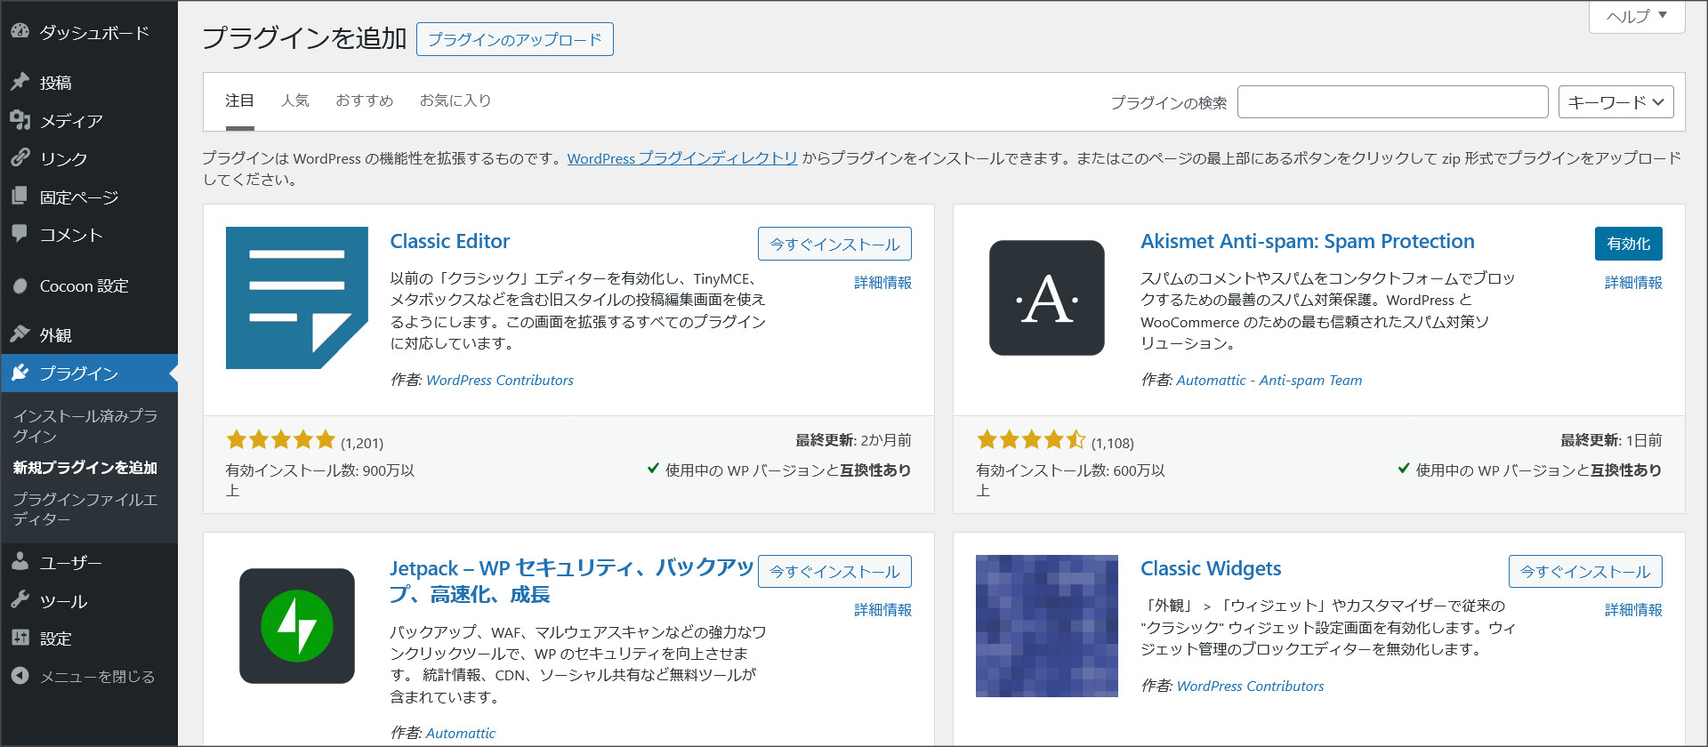Open WordPress Contributors author link under Classic Widgets
1708x747 pixels.
[1251, 686]
